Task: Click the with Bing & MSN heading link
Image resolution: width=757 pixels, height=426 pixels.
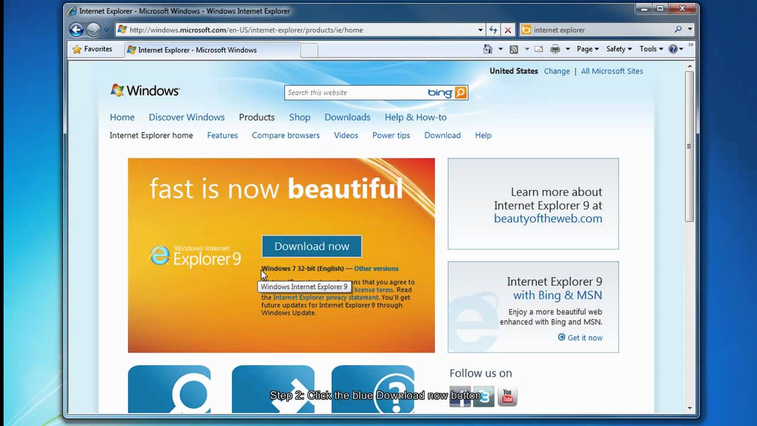Action: click(558, 295)
